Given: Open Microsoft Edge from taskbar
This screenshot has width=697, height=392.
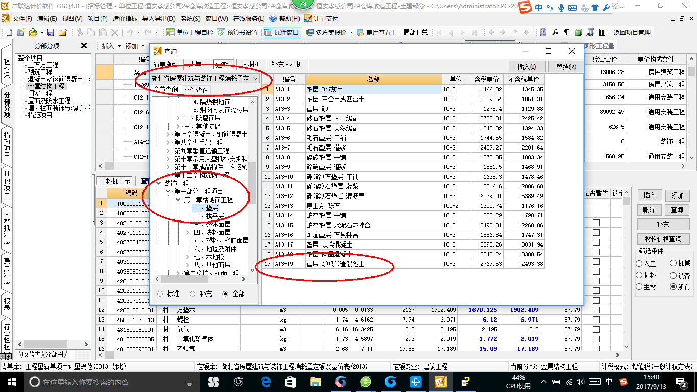Looking at the screenshot, I should point(266,381).
